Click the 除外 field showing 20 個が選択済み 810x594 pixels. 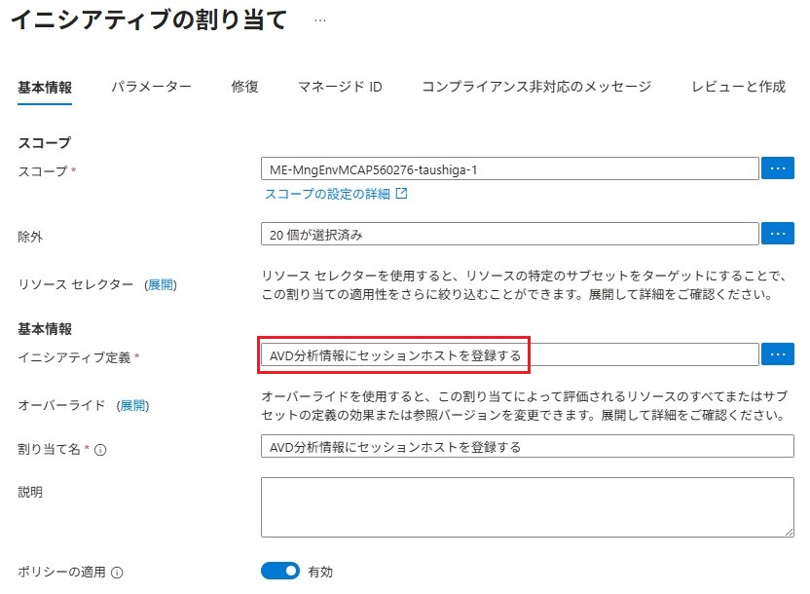[x=509, y=234]
